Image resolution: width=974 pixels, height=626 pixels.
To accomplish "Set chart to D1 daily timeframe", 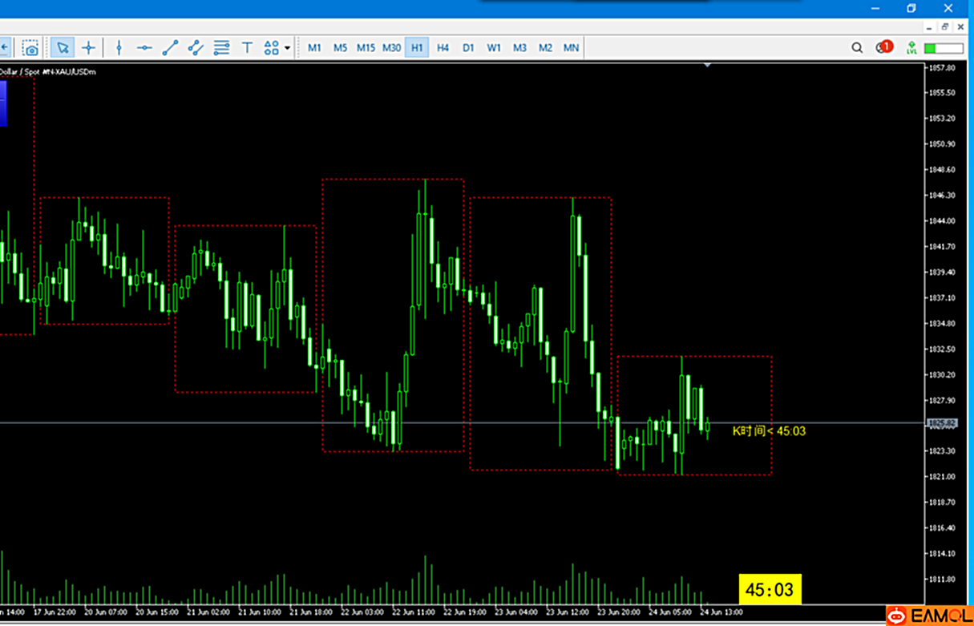I will 468,48.
